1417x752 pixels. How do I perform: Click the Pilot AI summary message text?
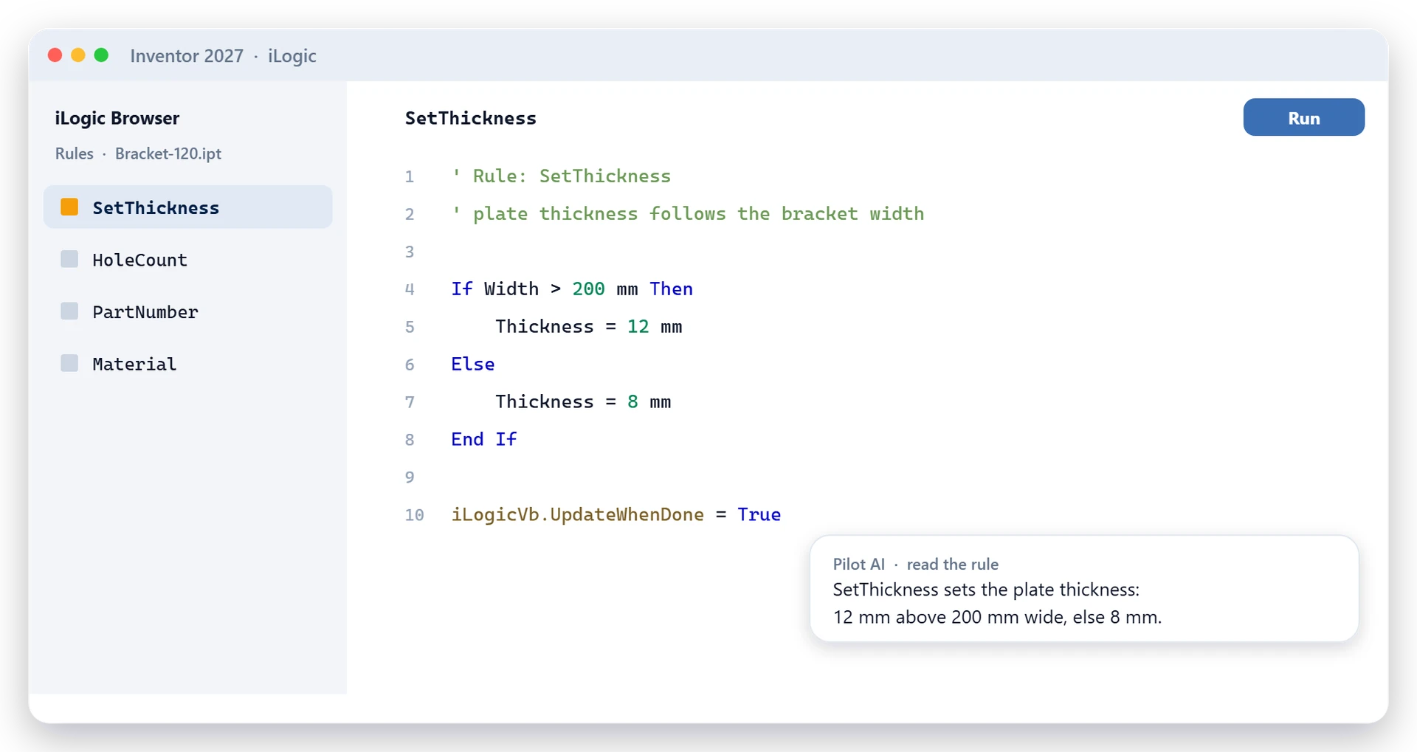click(997, 603)
